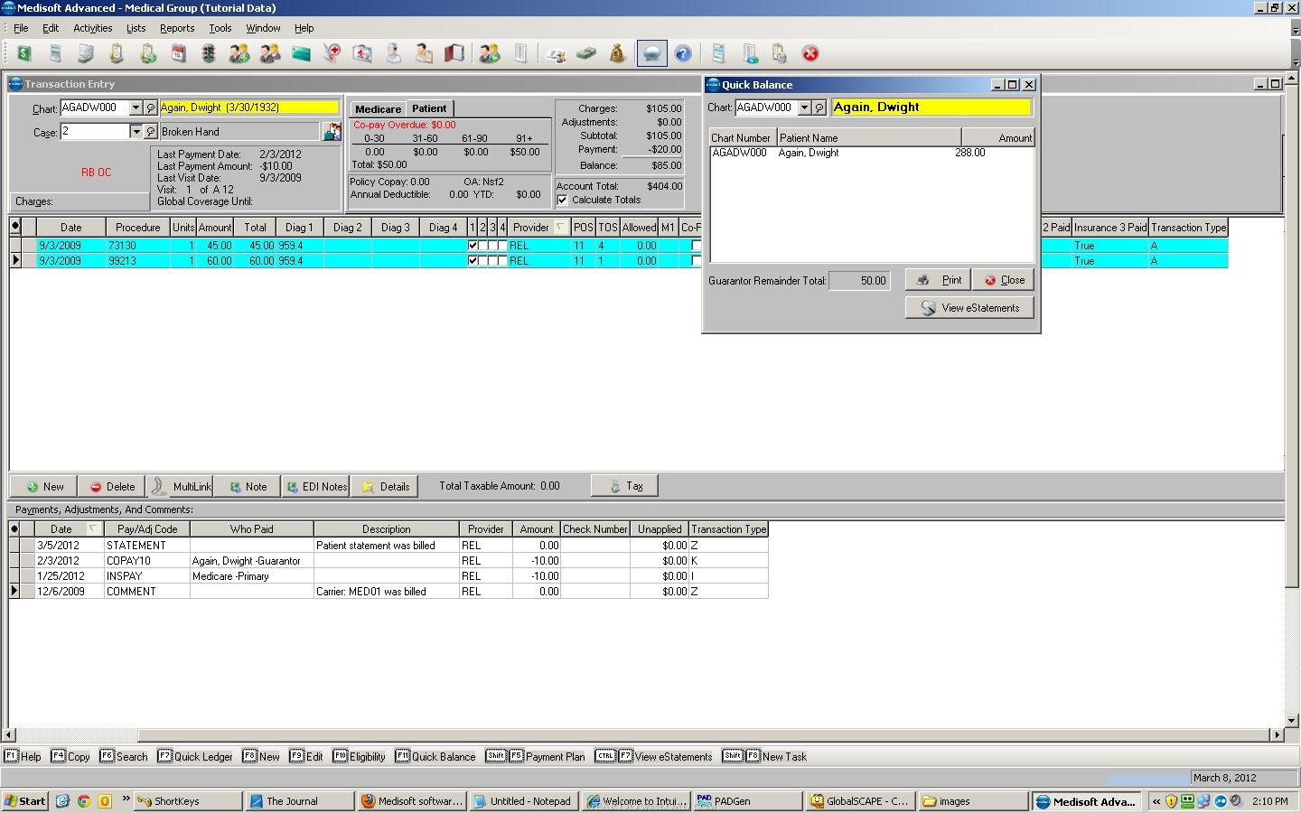Viewport: 1301px width, 813px height.
Task: Toggle diagnosis pointer 1 checkbox on 73130 row
Action: [473, 246]
